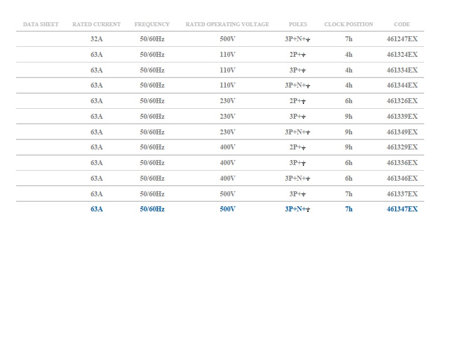
Task: Select the 461334EX code link
Action: [x=402, y=70]
